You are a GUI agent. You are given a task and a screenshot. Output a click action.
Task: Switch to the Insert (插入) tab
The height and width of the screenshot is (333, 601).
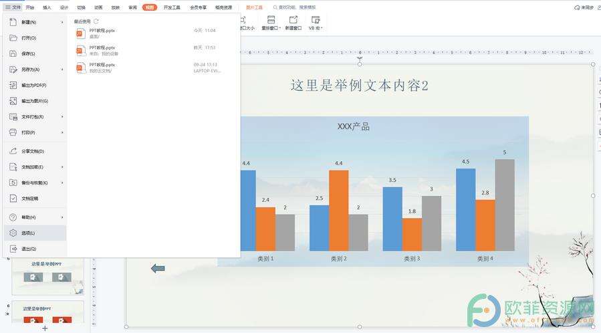[x=47, y=7]
